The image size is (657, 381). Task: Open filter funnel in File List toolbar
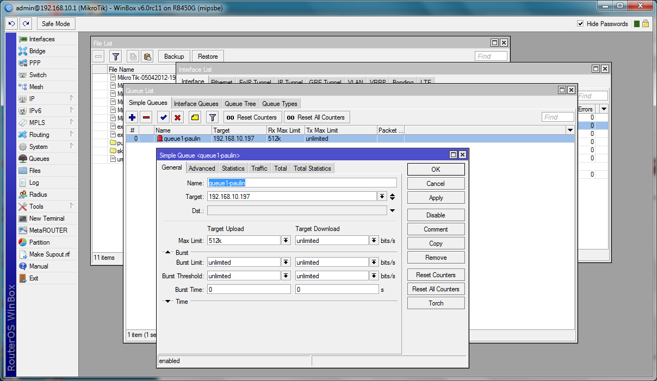[115, 56]
